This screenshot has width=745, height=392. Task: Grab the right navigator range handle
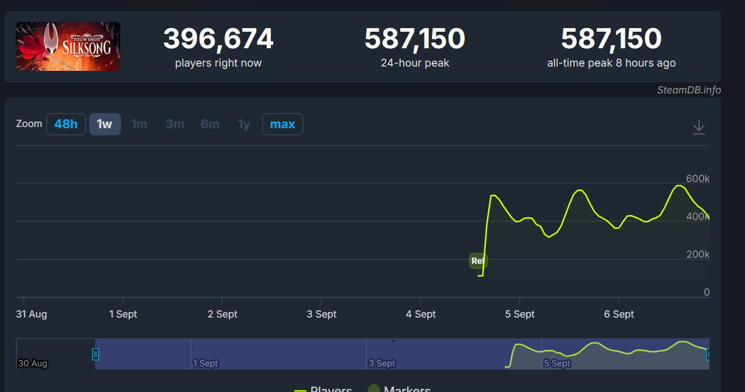pos(709,354)
